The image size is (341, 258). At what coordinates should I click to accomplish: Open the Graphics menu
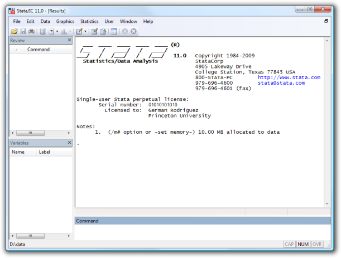coord(65,21)
